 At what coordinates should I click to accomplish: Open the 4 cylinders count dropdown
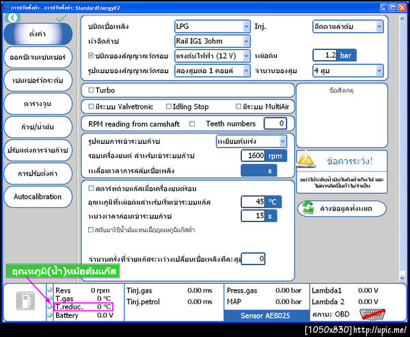[x=348, y=70]
